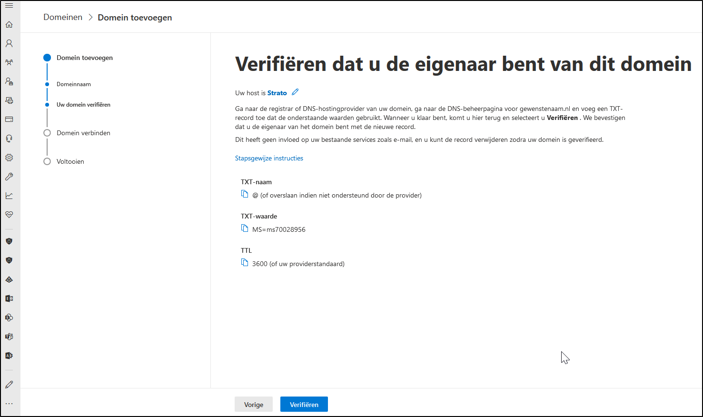Open the reports chart icon in the sidebar

click(x=9, y=195)
